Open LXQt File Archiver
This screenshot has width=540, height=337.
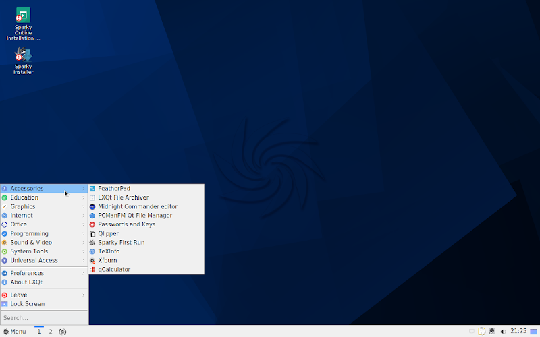coord(146,197)
